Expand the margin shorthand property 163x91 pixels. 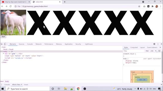[132, 63]
